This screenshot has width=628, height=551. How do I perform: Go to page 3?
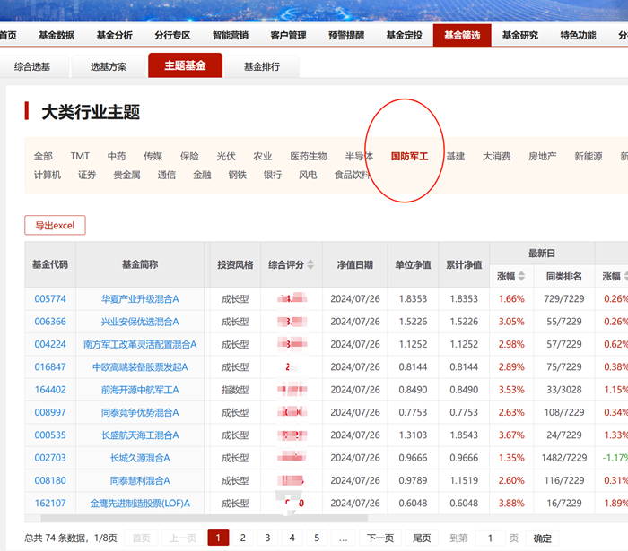tap(267, 538)
